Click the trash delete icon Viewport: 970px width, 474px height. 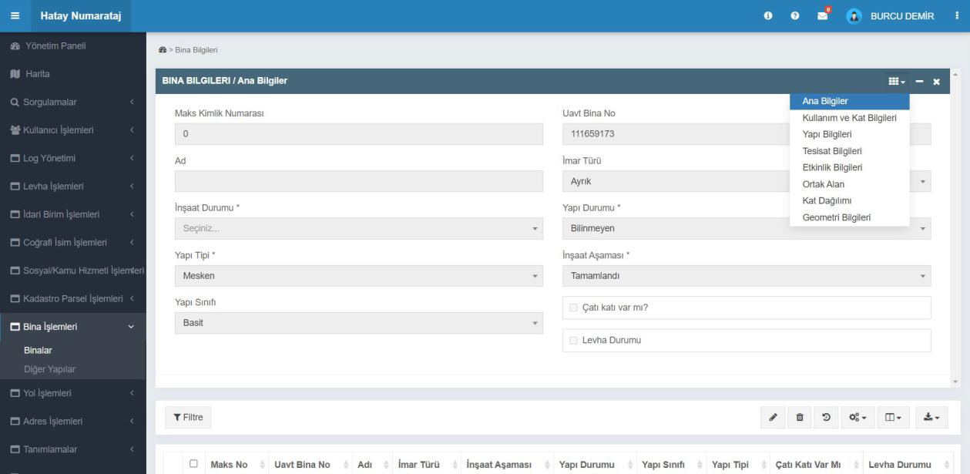tap(800, 417)
